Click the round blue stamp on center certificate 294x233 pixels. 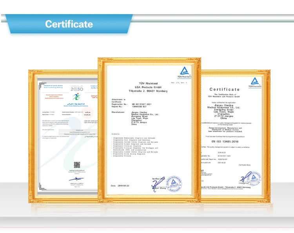[174, 183]
